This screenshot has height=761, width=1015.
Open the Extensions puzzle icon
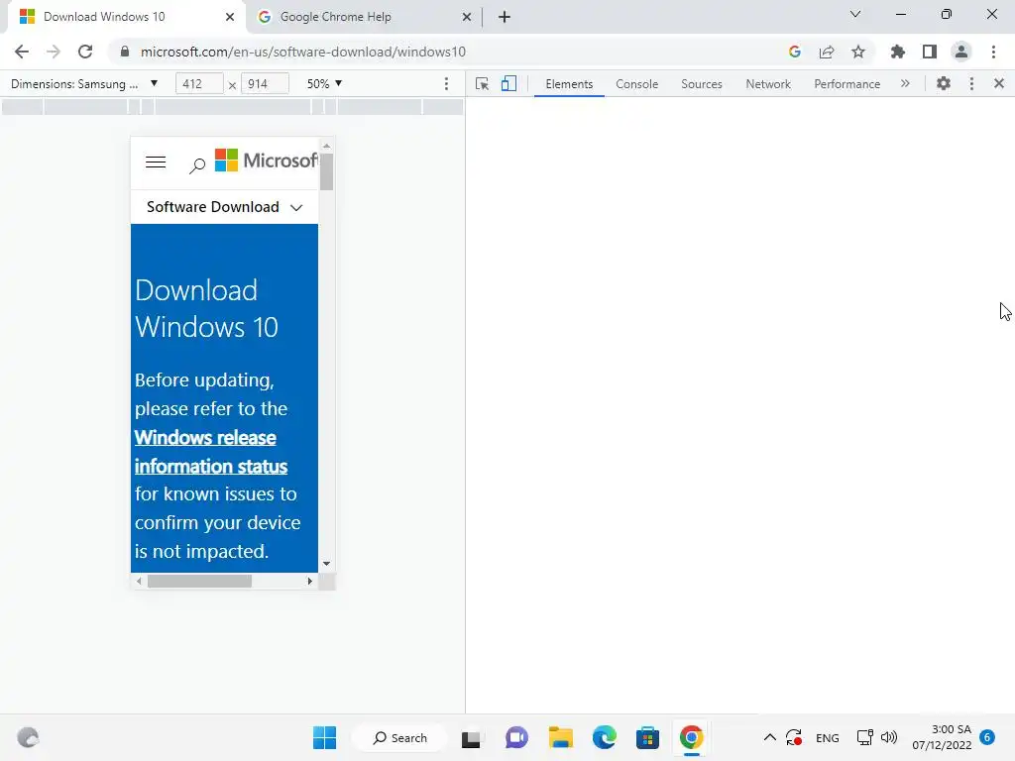[898, 52]
